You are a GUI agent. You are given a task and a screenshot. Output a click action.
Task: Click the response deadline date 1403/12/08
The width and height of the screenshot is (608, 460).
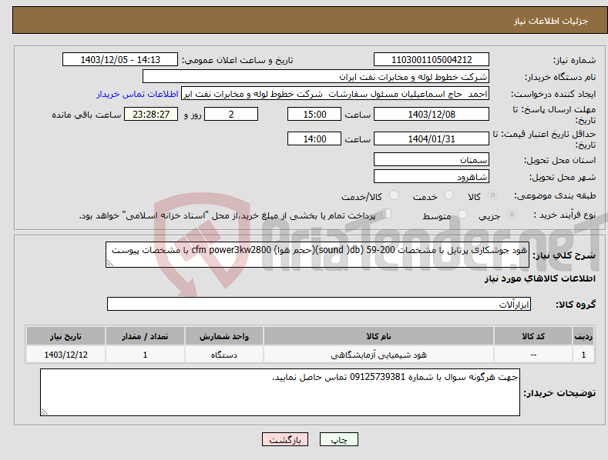(432, 114)
